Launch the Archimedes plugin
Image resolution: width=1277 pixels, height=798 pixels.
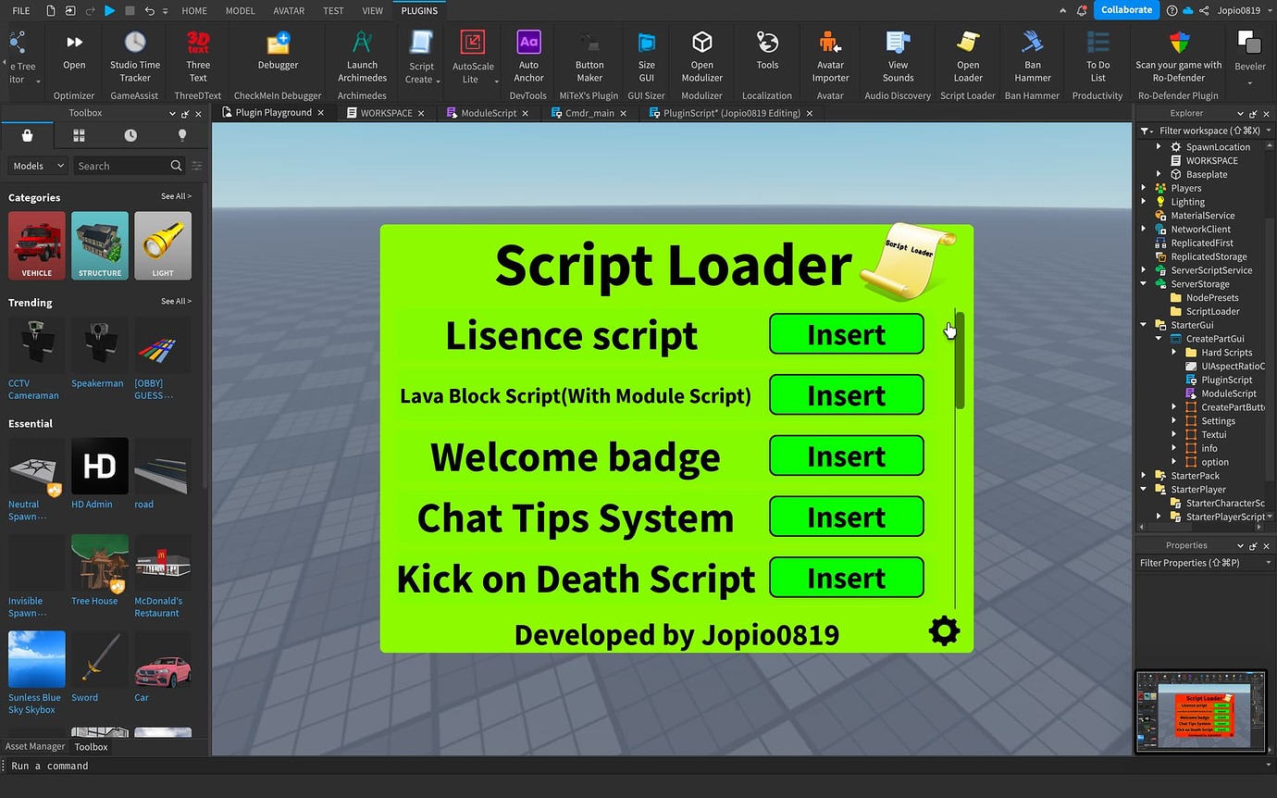(x=361, y=57)
